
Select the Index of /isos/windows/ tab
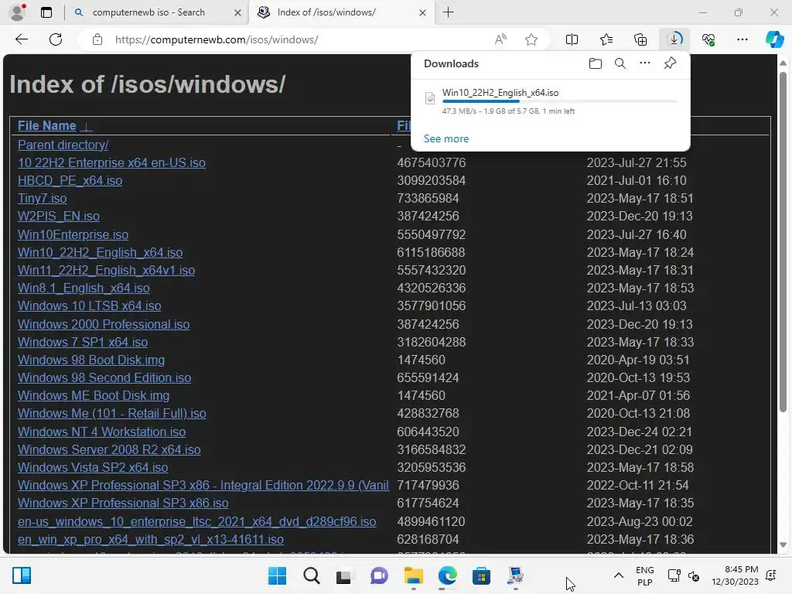(x=326, y=12)
